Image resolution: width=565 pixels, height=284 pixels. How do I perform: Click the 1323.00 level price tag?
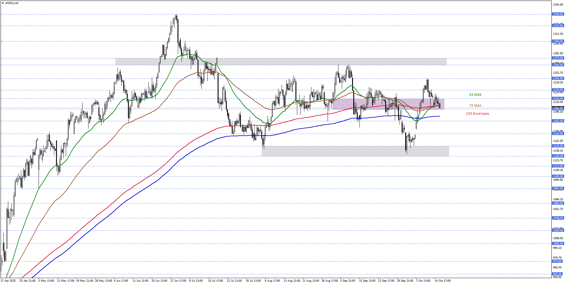tap(558, 26)
